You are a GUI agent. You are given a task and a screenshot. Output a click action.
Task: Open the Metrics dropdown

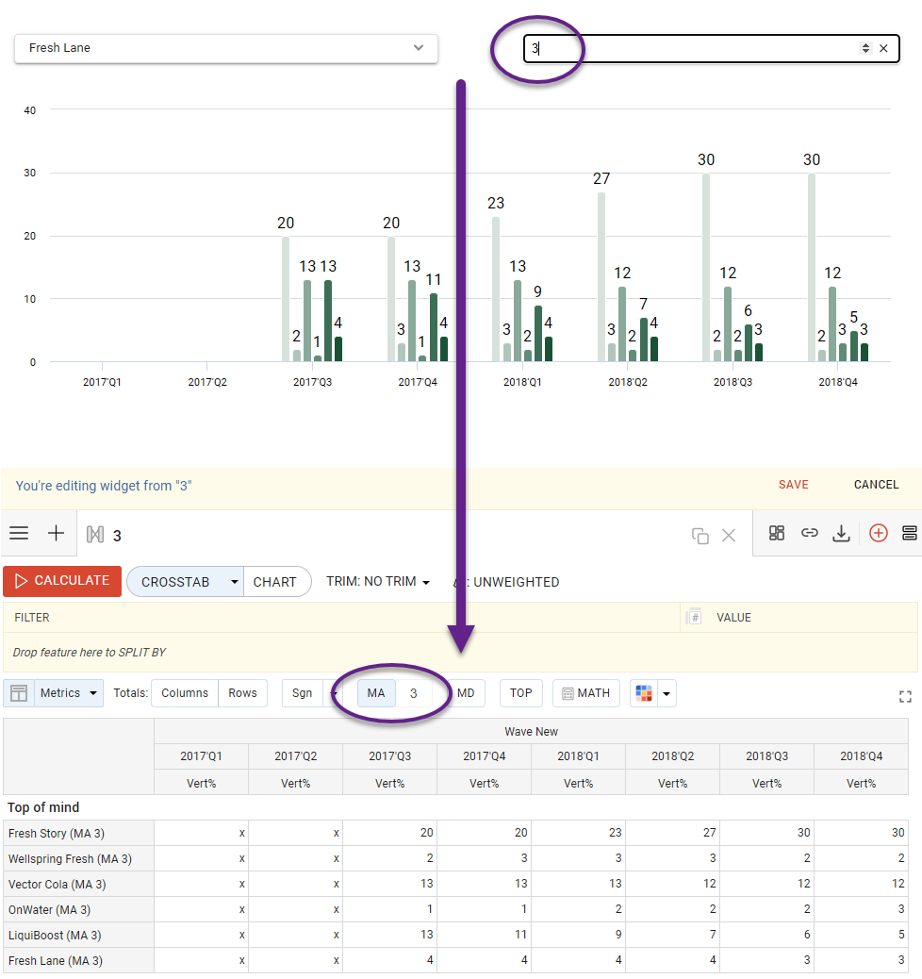(x=68, y=693)
